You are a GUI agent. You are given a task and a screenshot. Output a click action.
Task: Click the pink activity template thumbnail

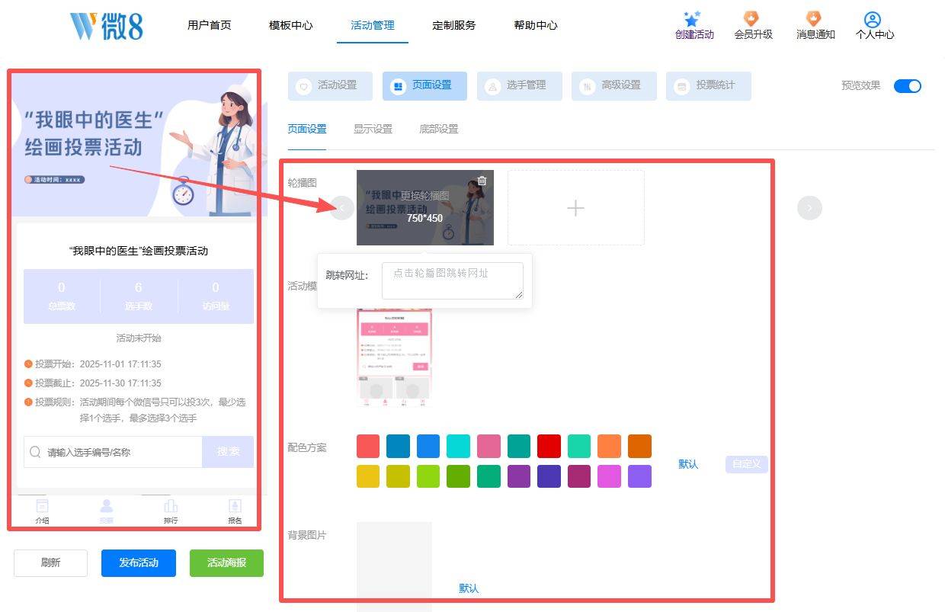coord(395,358)
